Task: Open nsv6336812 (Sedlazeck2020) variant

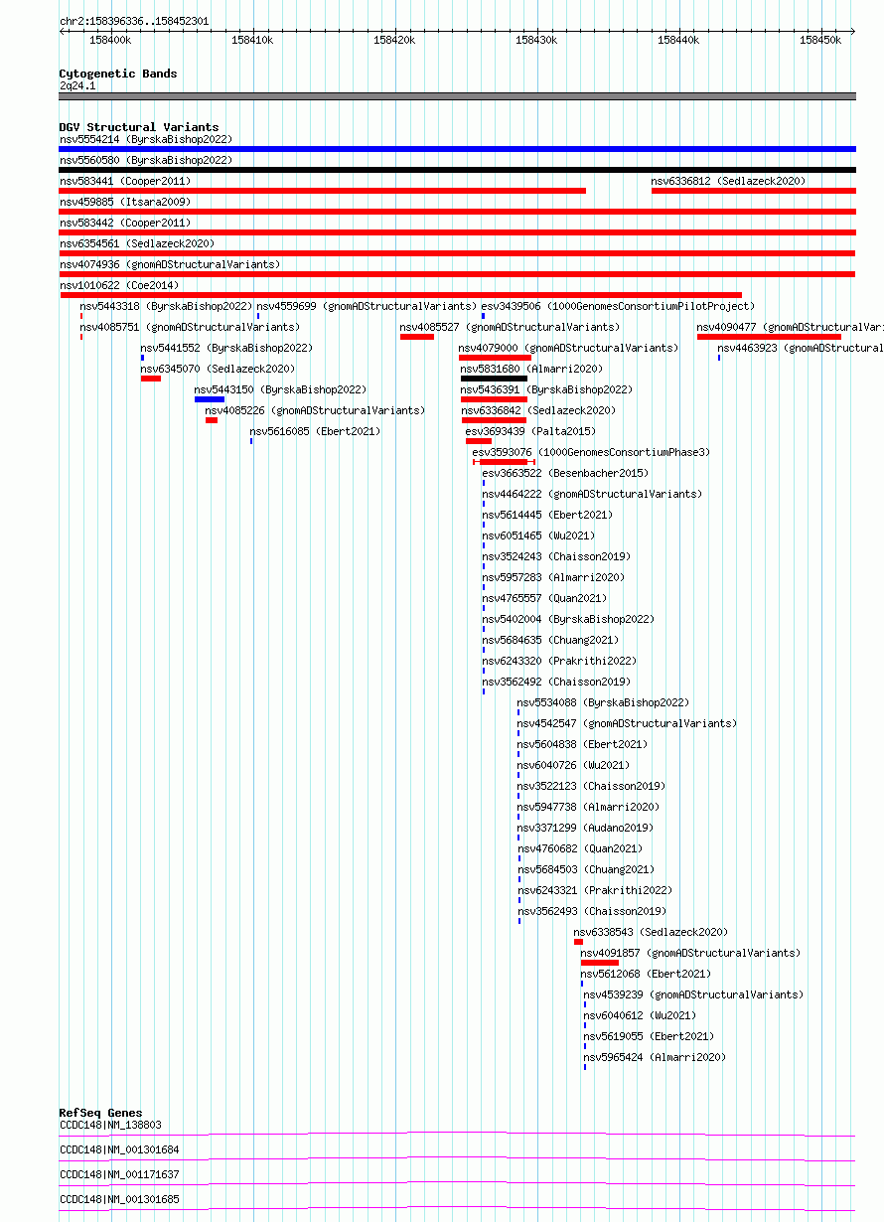Action: click(728, 182)
